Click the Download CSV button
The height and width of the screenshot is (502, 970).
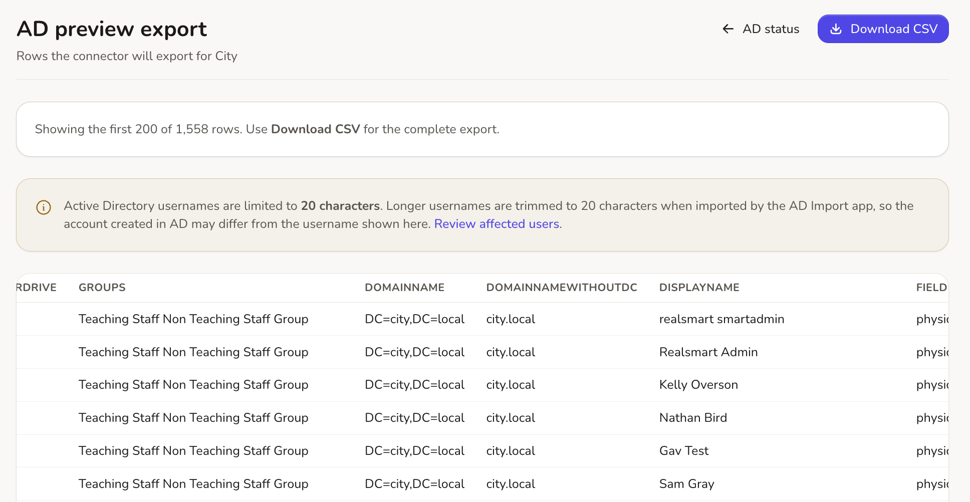coord(883,29)
